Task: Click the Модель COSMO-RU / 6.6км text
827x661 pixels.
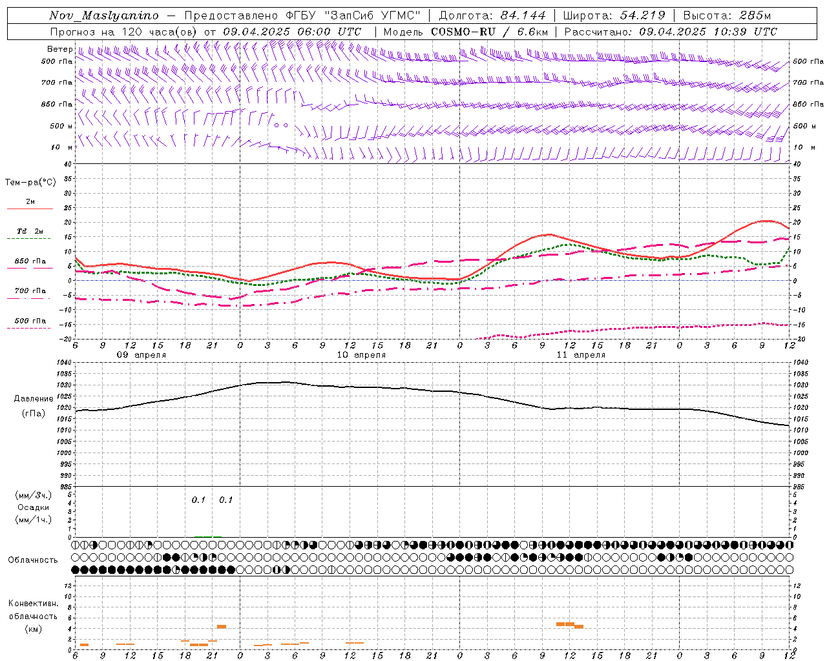Action: [x=466, y=32]
